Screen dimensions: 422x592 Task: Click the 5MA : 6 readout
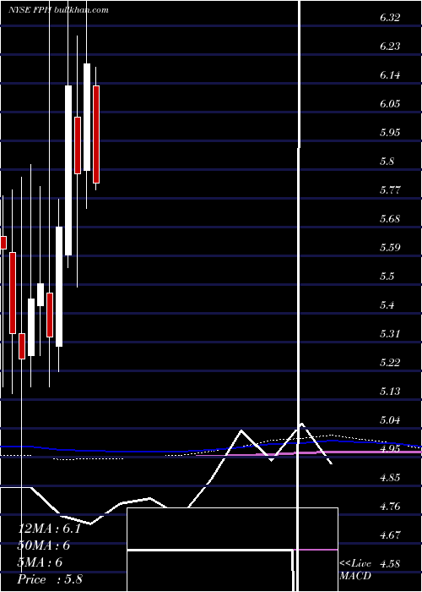click(40, 562)
